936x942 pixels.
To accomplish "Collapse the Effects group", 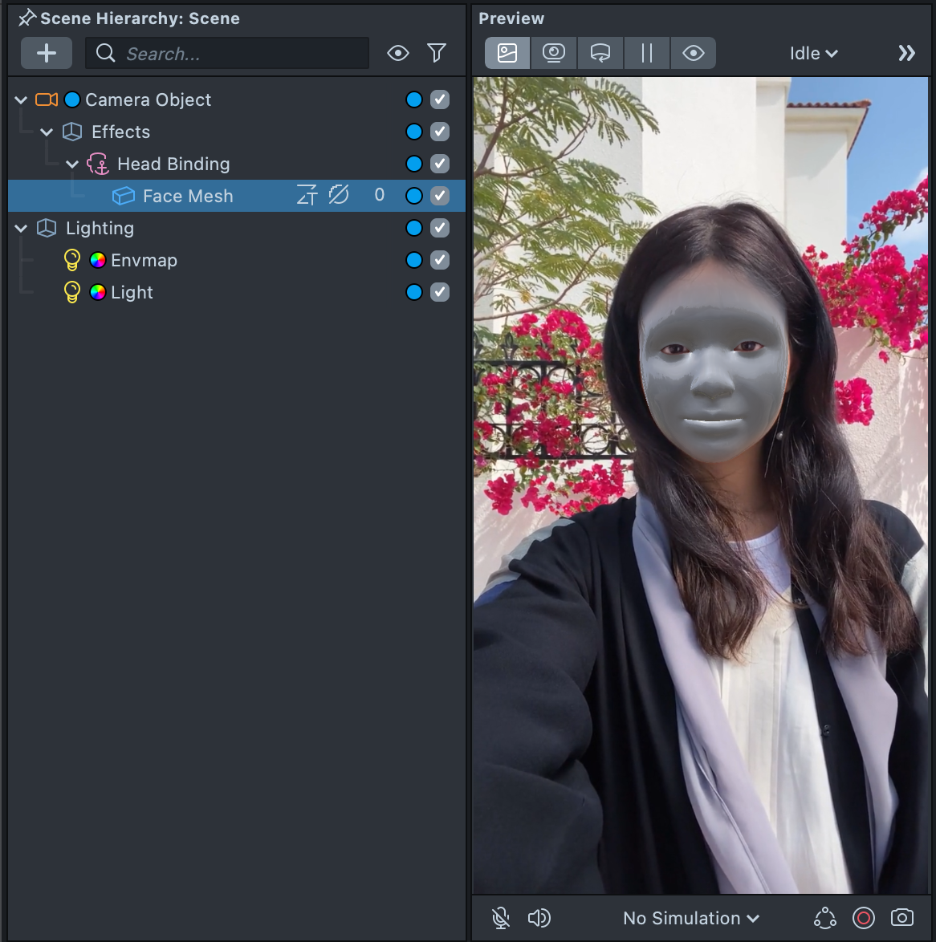I will point(47,132).
